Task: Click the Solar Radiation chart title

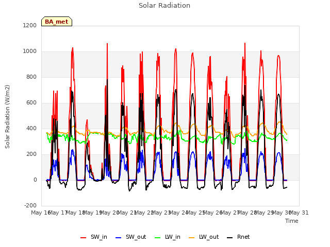Action: 164,6
